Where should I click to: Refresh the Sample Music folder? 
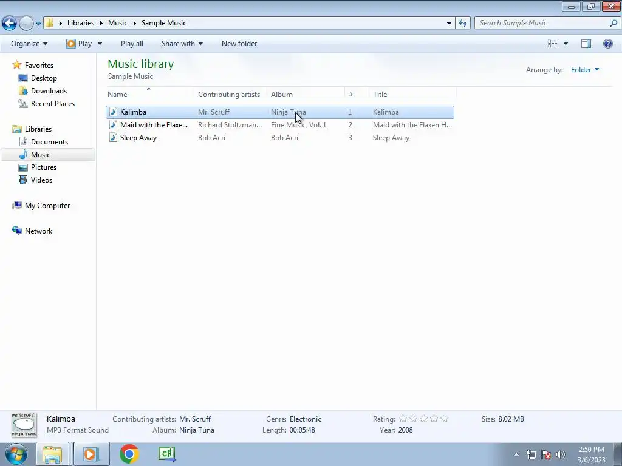point(463,24)
